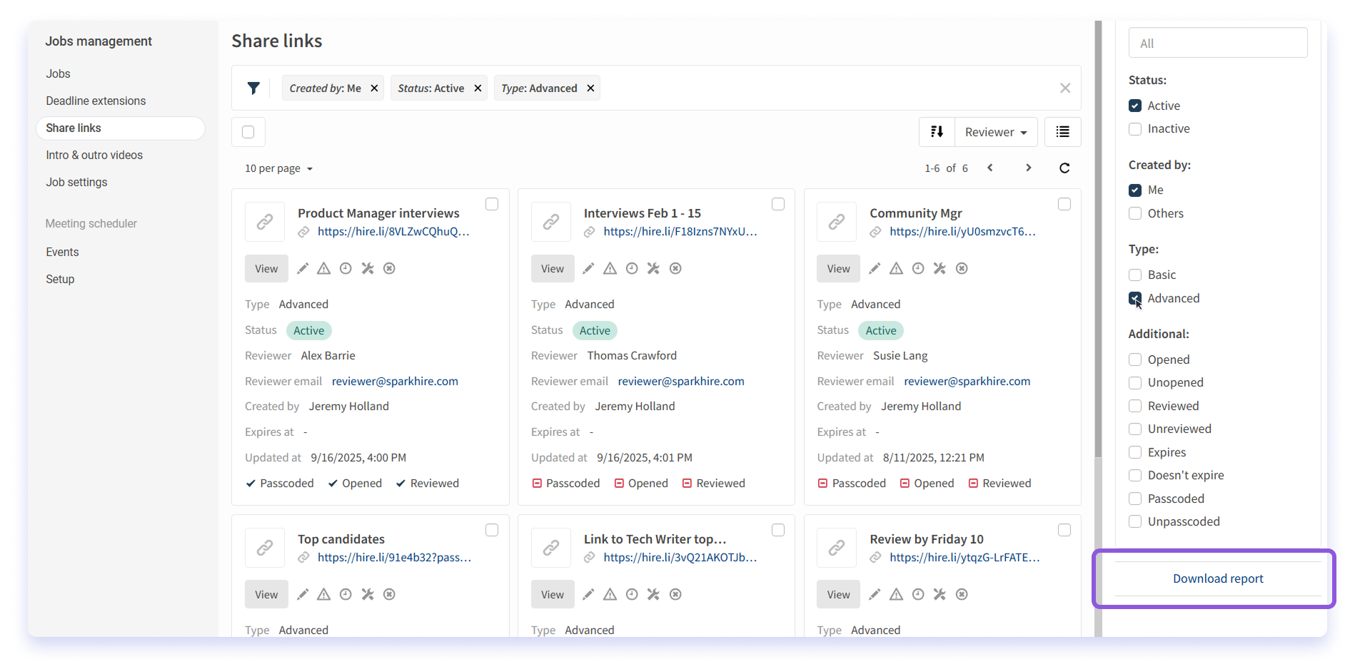Uncheck the 'Me' created-by filter

coord(1135,190)
